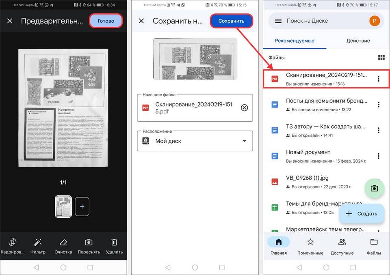Open Маркетплейсы: темы телеграм file

[326, 229]
